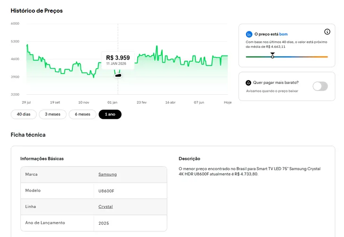This screenshot has width=344, height=237.
Task: Click the 16 abr axis label
Action: pyautogui.click(x=170, y=102)
